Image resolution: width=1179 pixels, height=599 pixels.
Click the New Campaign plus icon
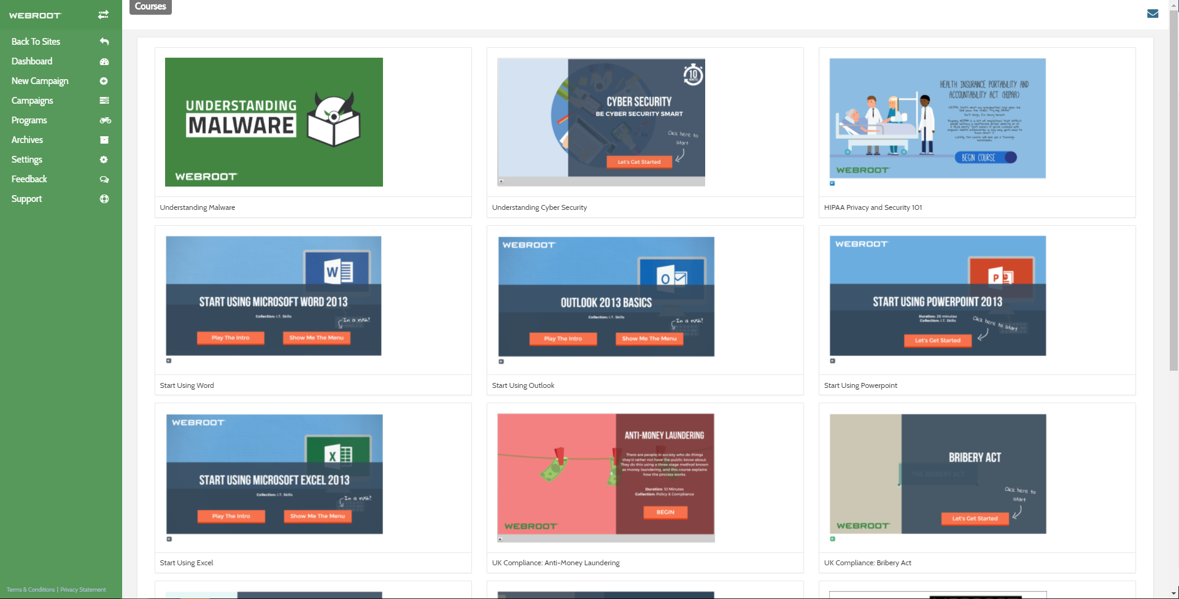104,81
